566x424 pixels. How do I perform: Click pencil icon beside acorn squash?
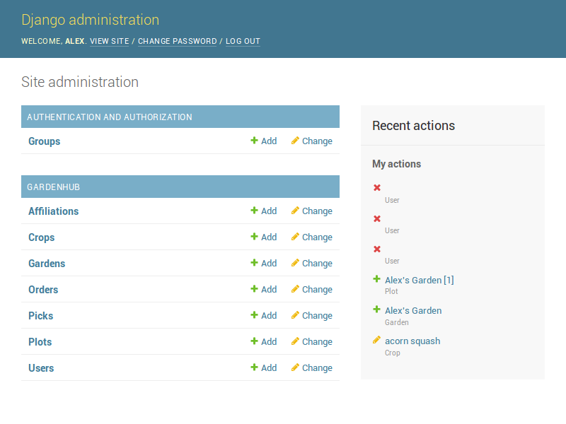coord(376,340)
